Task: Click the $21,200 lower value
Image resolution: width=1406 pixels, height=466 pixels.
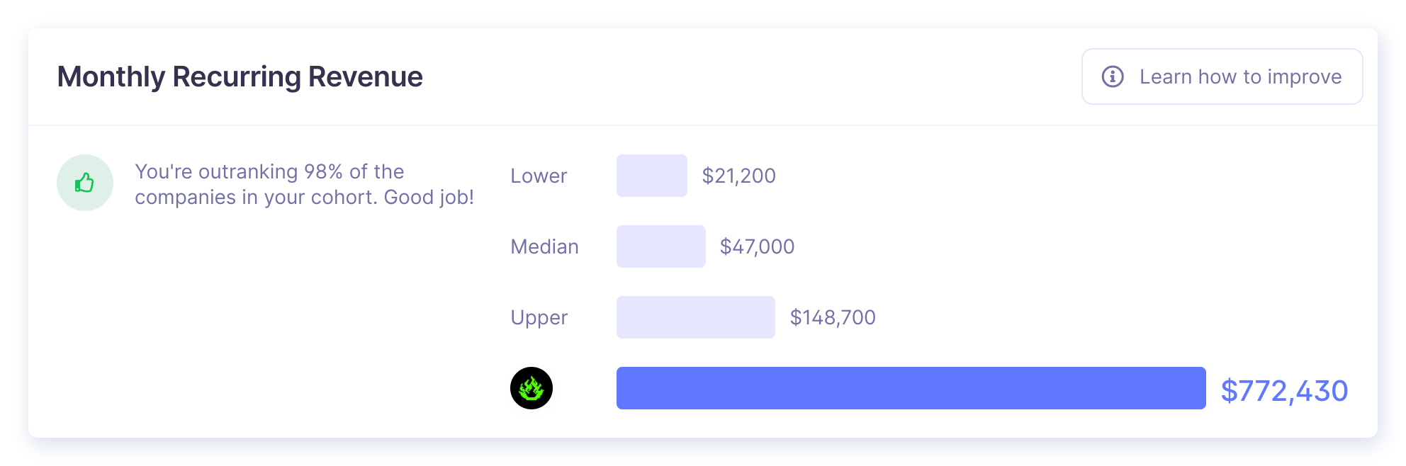Action: (738, 176)
